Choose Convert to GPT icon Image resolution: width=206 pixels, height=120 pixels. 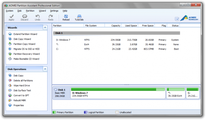(x=10, y=95)
